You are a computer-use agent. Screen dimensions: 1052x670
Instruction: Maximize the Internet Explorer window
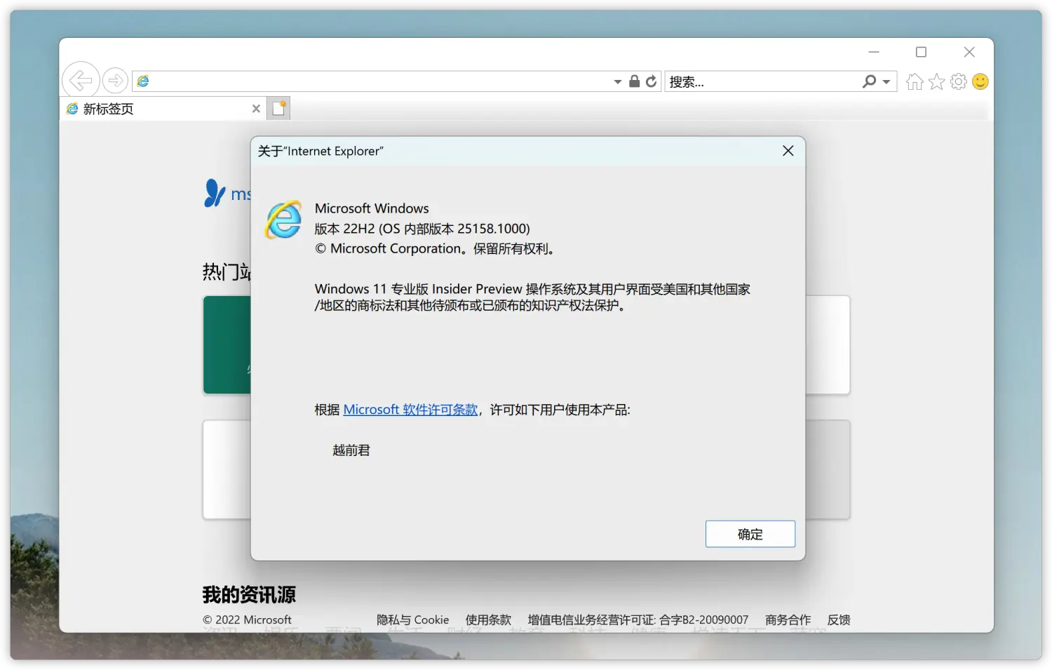922,52
